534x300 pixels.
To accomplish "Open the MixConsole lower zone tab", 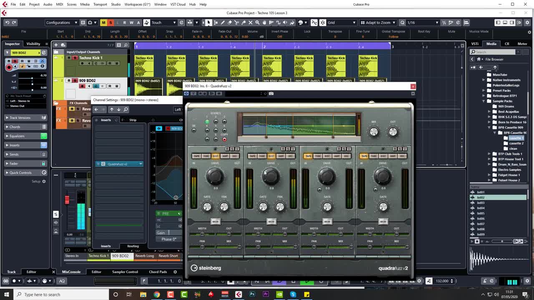I will tap(71, 272).
